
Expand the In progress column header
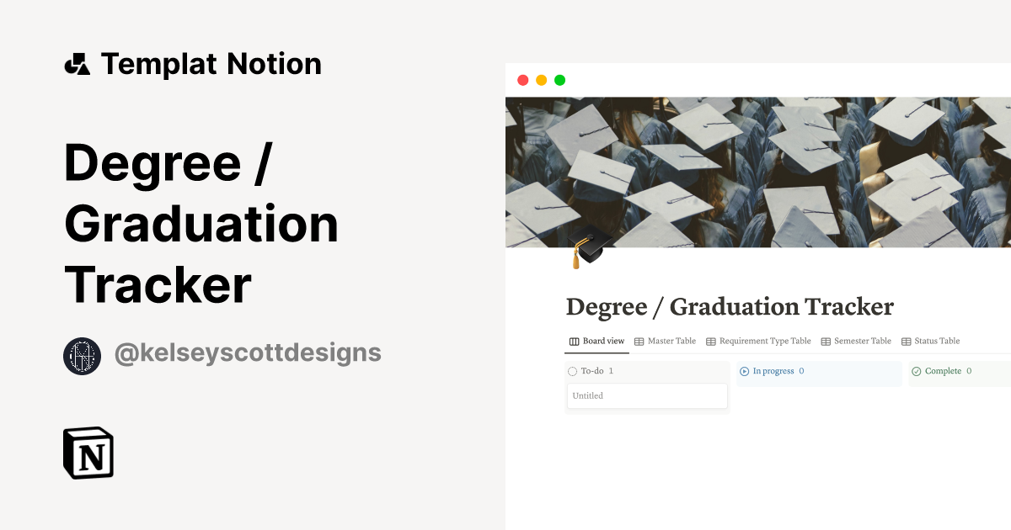click(773, 371)
